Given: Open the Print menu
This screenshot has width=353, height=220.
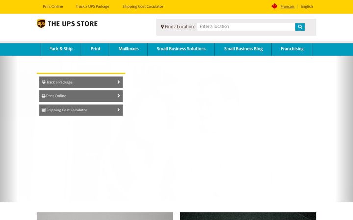Looking at the screenshot, I should click(x=95, y=49).
